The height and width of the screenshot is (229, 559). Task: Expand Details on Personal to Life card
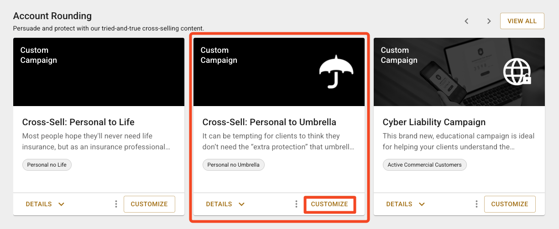(x=45, y=204)
